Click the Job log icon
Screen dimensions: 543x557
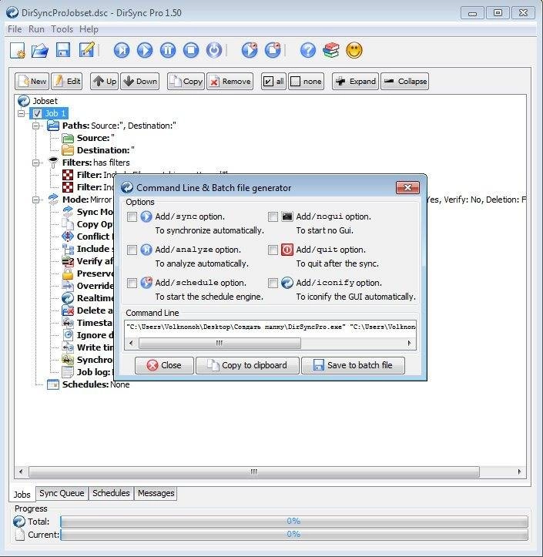click(68, 372)
